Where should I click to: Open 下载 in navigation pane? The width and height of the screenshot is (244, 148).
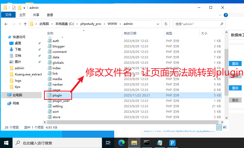(x=18, y=50)
